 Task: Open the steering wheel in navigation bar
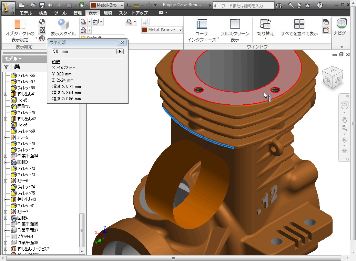344,105
